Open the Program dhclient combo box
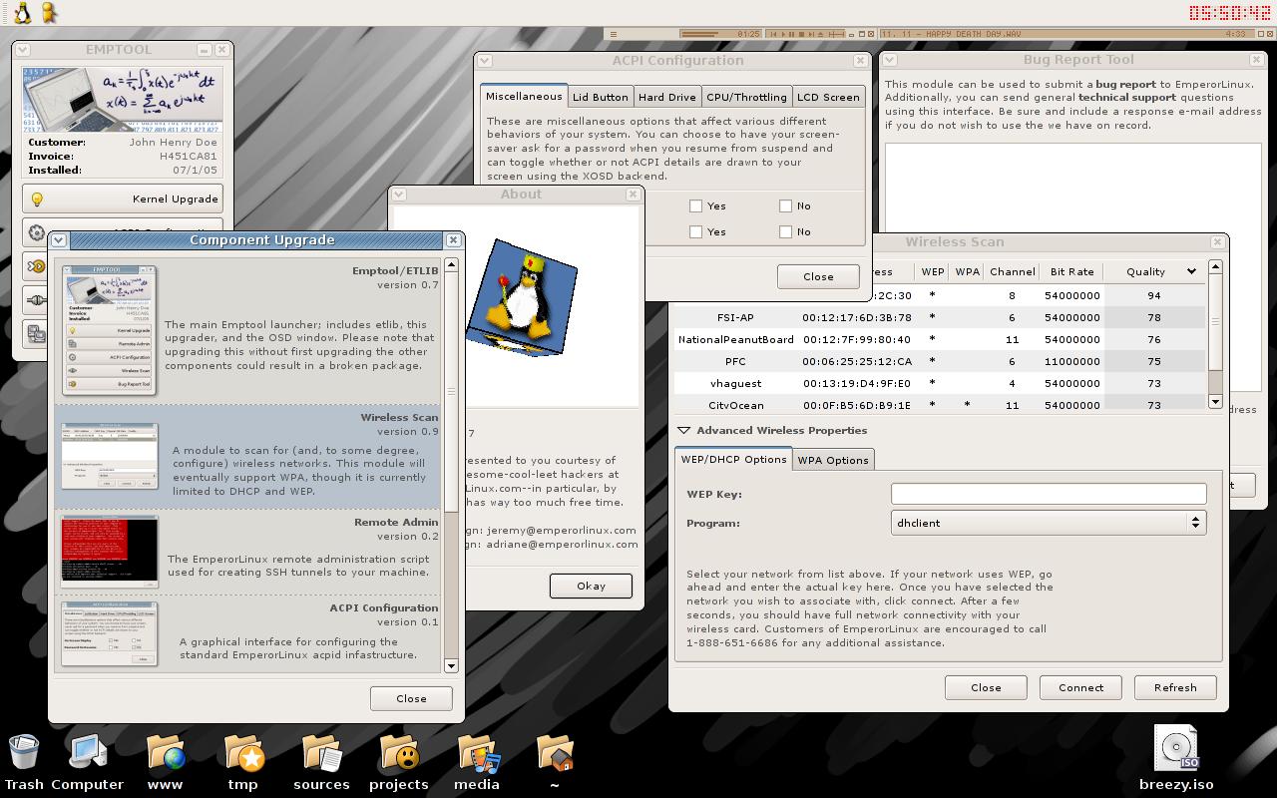This screenshot has height=798, width=1277. 1049,523
